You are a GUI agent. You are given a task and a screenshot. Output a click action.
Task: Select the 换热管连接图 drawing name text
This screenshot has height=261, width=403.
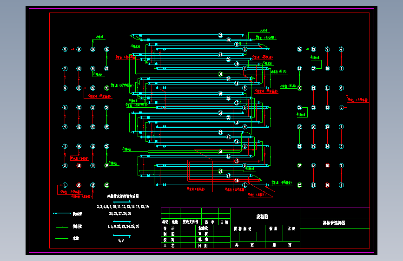tap(334, 223)
